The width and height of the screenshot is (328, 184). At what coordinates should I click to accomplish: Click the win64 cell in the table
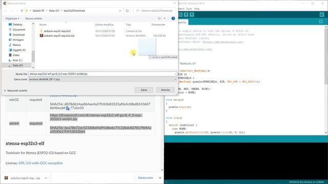(14, 124)
